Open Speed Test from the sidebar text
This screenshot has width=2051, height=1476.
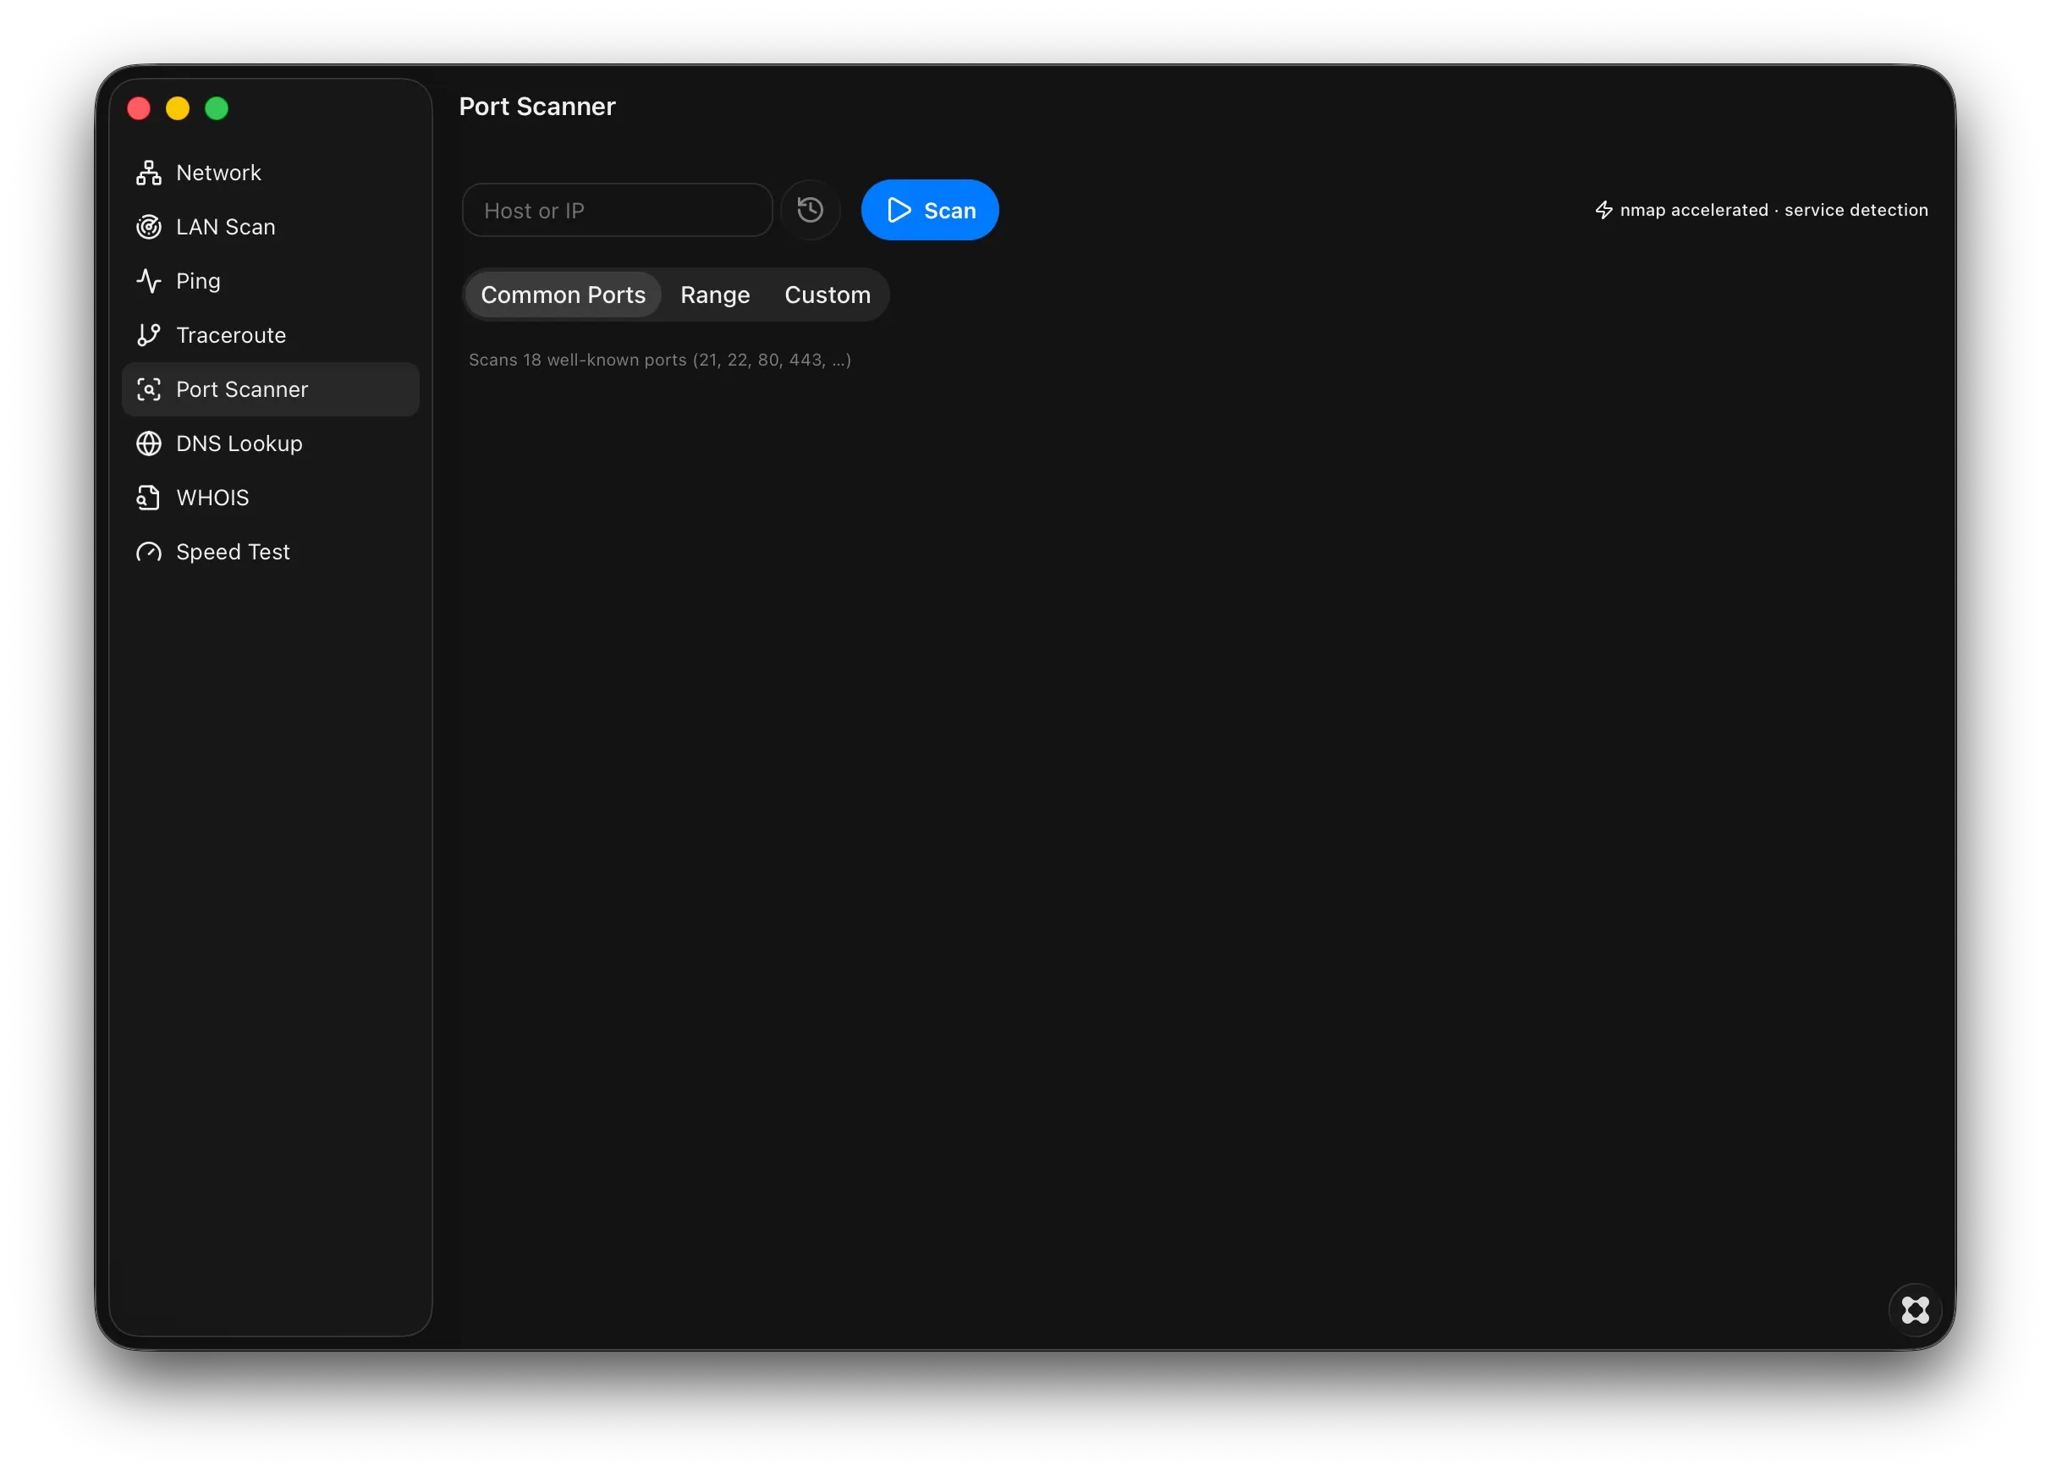(233, 553)
